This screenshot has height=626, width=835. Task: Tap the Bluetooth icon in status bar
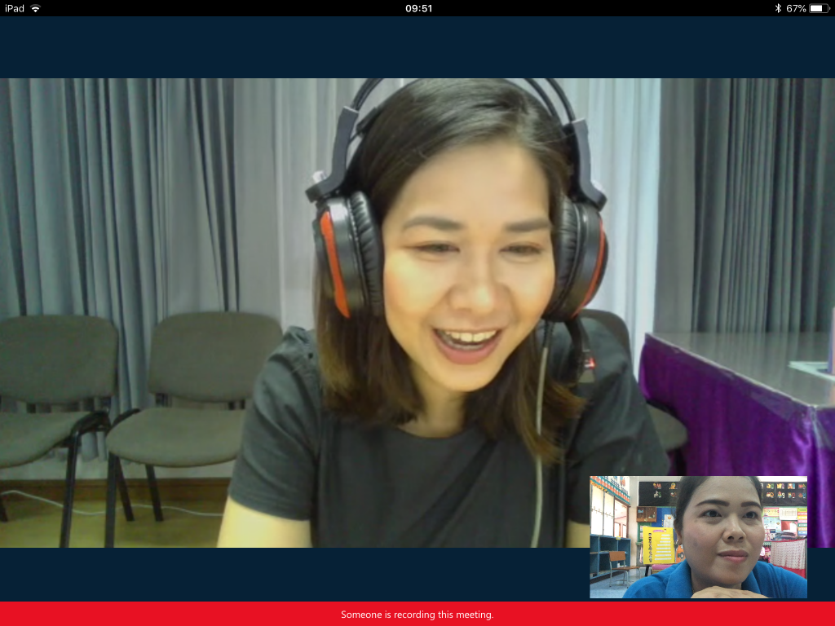pyautogui.click(x=778, y=8)
